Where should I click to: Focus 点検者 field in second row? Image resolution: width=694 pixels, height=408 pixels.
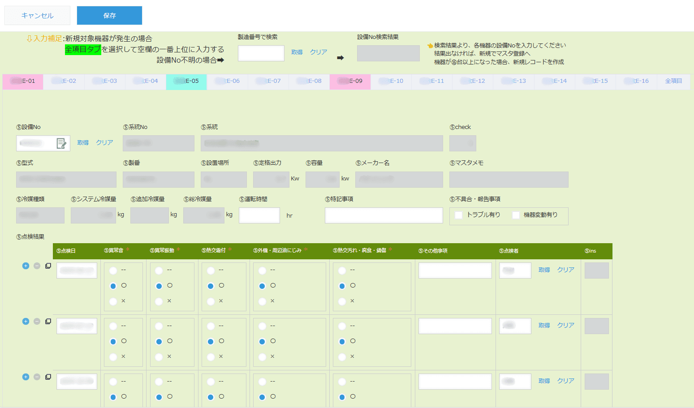click(x=515, y=326)
